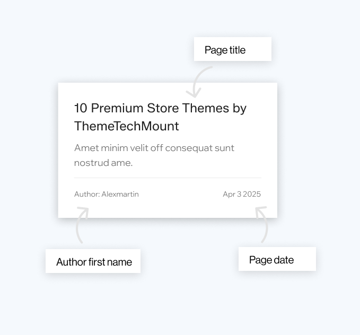Click the year "2025" in the card date
Screen dimensions: 360x335
pos(252,194)
